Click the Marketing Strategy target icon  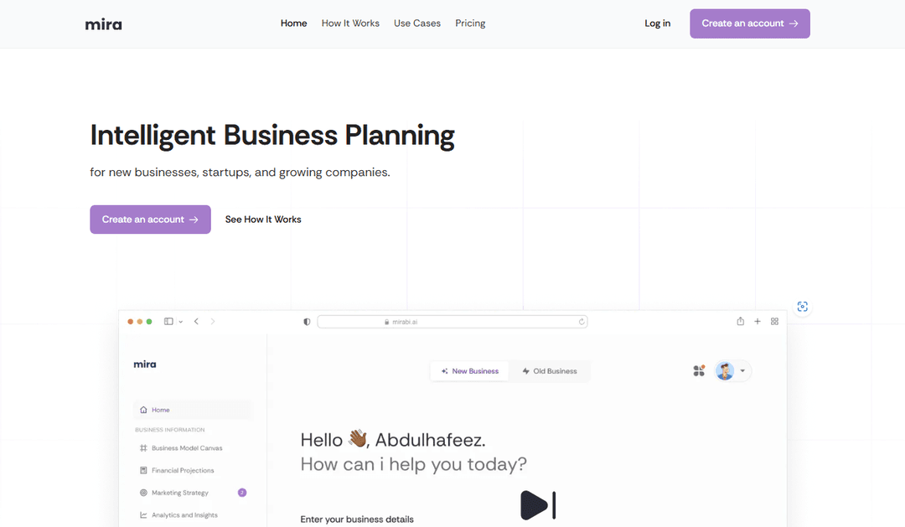tap(143, 493)
